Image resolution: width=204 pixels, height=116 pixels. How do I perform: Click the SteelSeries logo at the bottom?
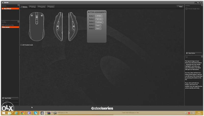[102, 108]
